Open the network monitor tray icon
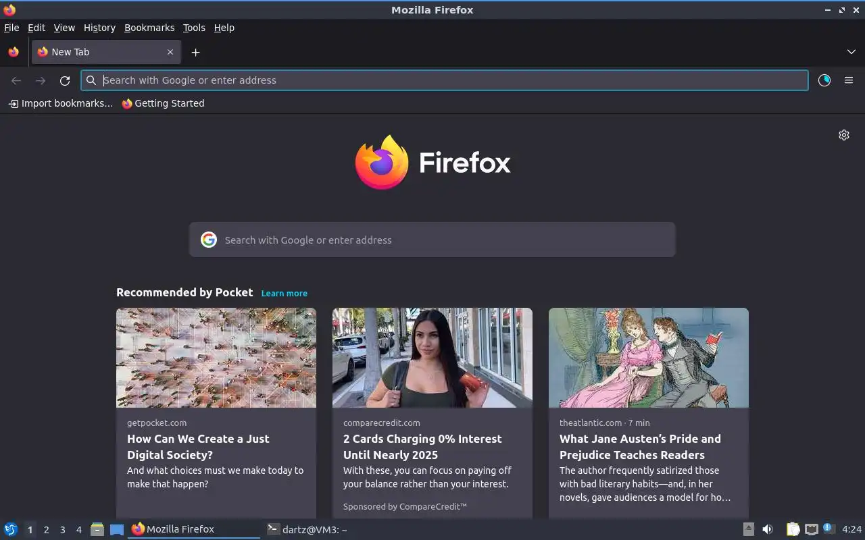The width and height of the screenshot is (865, 540). [812, 529]
